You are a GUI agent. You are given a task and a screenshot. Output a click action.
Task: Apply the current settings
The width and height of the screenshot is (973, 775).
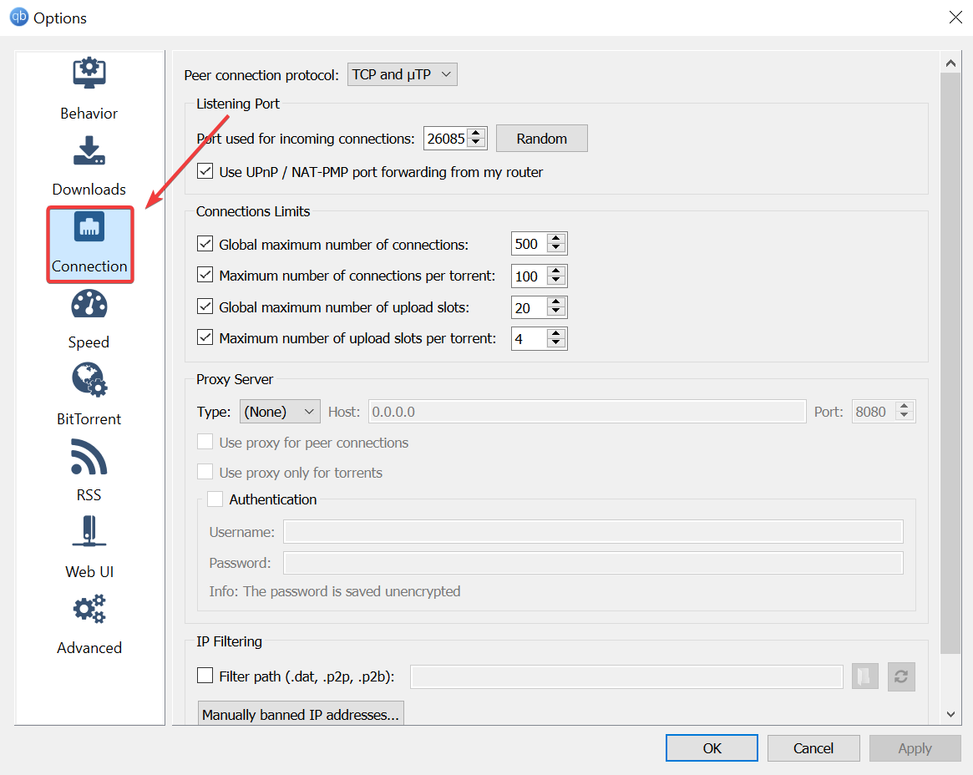[915, 747]
